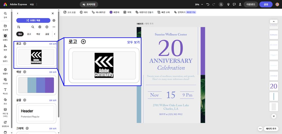282x134 pixels.
Task: Collapse the page thumbnails with up chevron
Action: coord(274,21)
